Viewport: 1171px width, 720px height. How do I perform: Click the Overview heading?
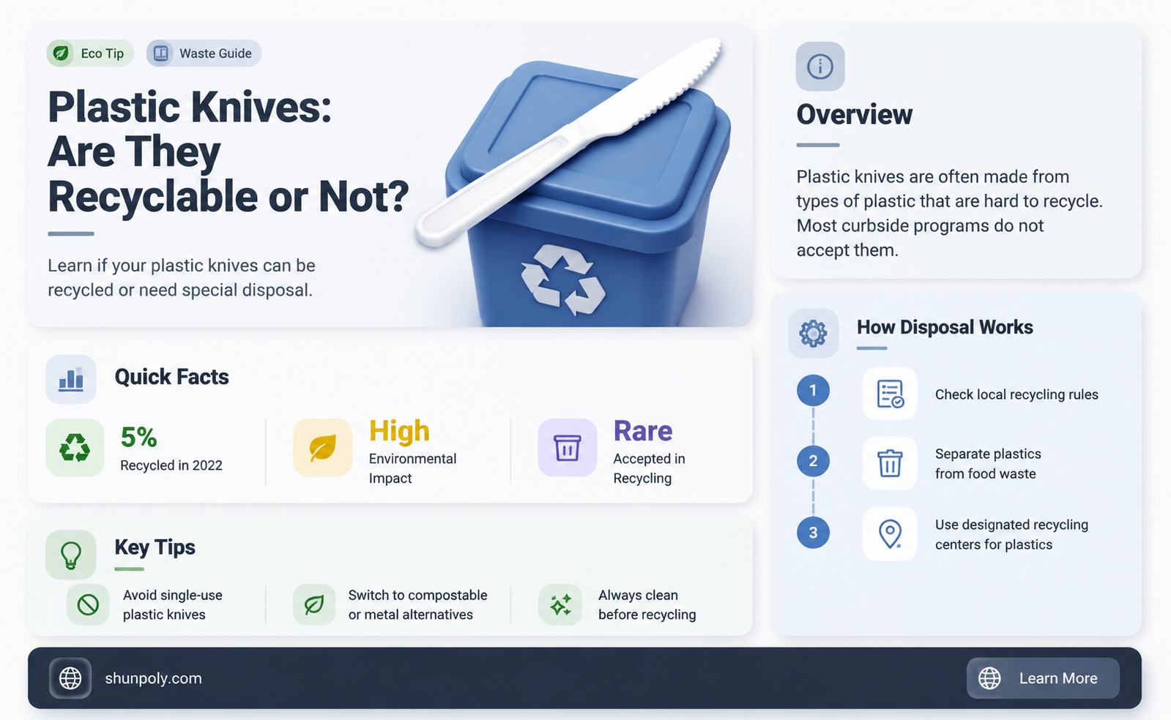855,114
